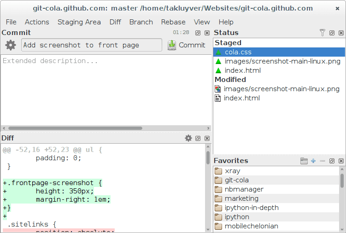Open the Favorites folder browse icon
Screen dimensions: 346x233
coord(304,161)
